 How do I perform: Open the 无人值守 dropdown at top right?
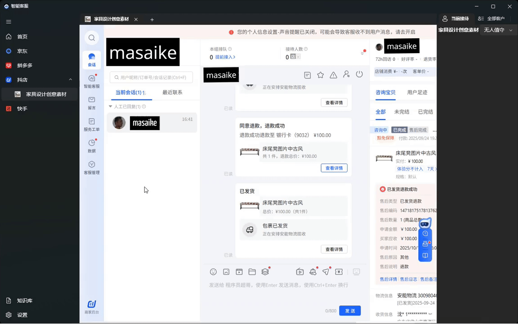pyautogui.click(x=498, y=30)
